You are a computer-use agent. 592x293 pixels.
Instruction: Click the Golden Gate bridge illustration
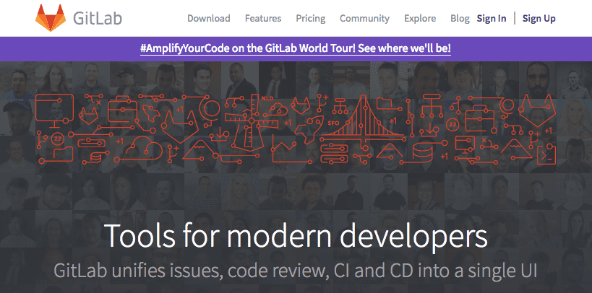(363, 117)
